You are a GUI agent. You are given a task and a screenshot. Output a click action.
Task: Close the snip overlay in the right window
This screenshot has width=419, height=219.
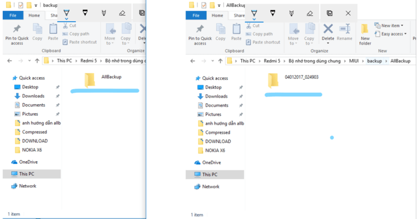348,13
